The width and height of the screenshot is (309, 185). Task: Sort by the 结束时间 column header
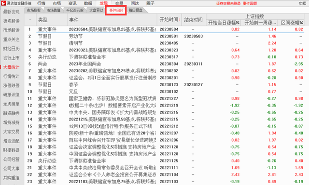tap(193, 20)
